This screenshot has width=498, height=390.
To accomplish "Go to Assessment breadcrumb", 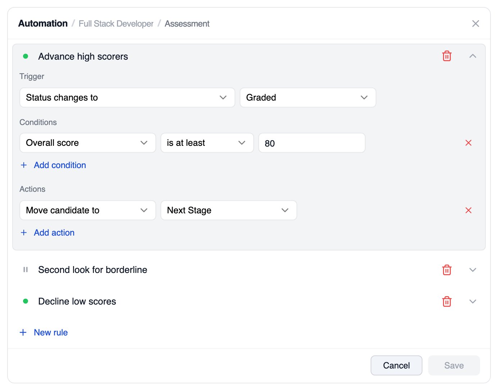I will pos(187,24).
